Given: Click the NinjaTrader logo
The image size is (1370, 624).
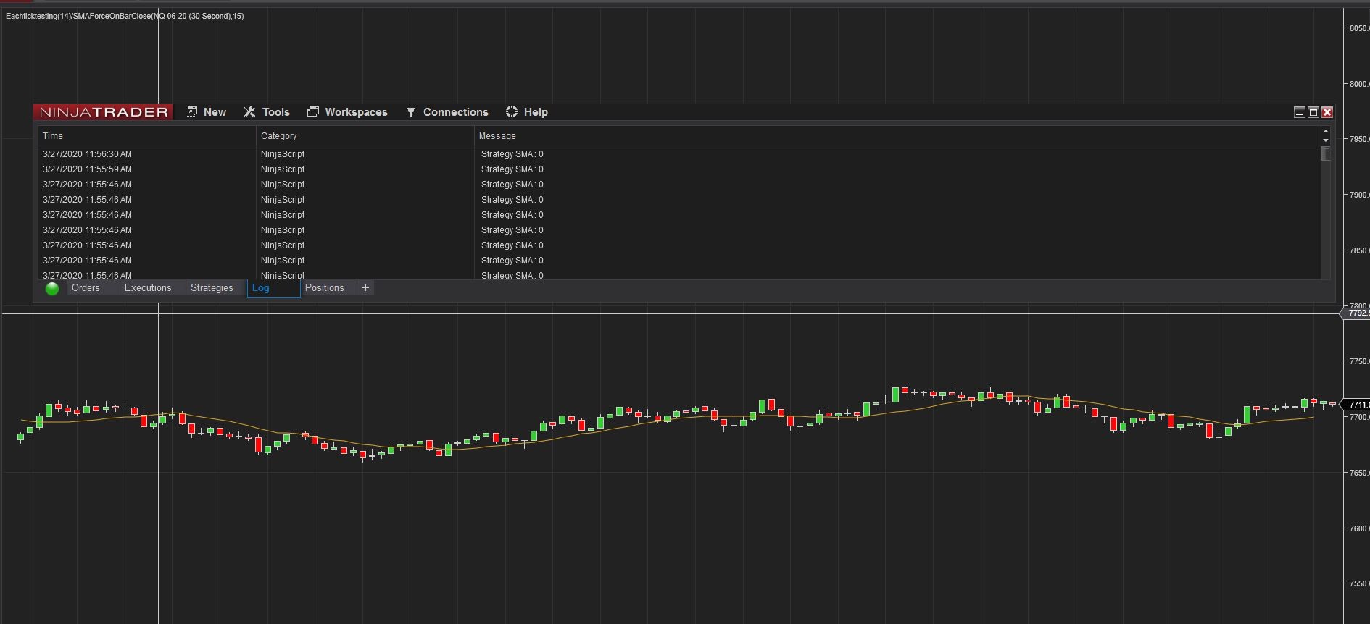Looking at the screenshot, I should [103, 112].
